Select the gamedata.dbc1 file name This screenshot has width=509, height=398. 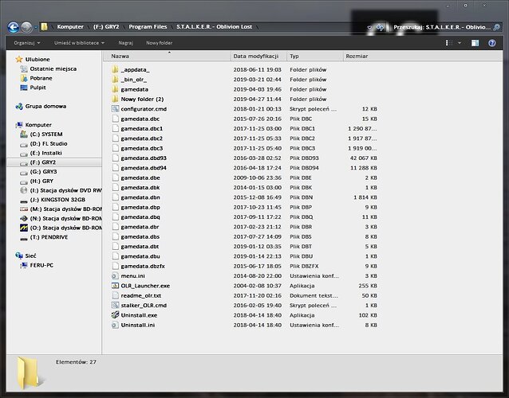[142, 129]
